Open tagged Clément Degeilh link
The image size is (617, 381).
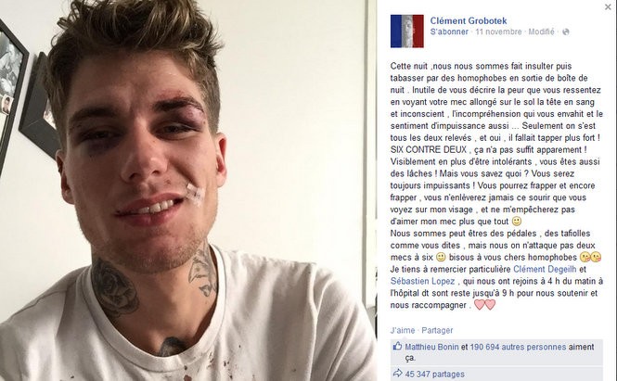[545, 270]
